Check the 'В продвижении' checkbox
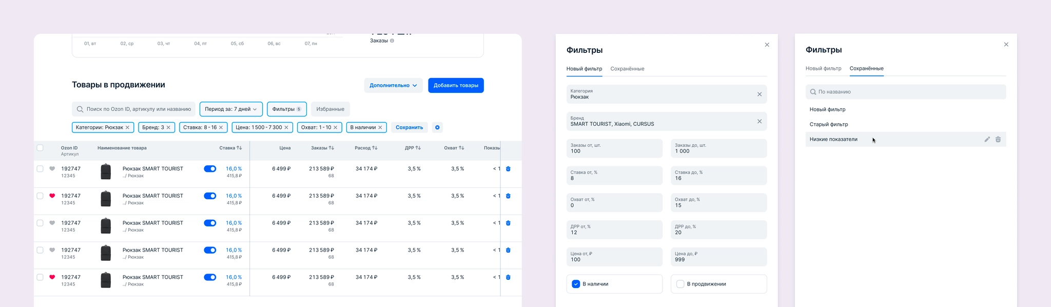 (680, 284)
